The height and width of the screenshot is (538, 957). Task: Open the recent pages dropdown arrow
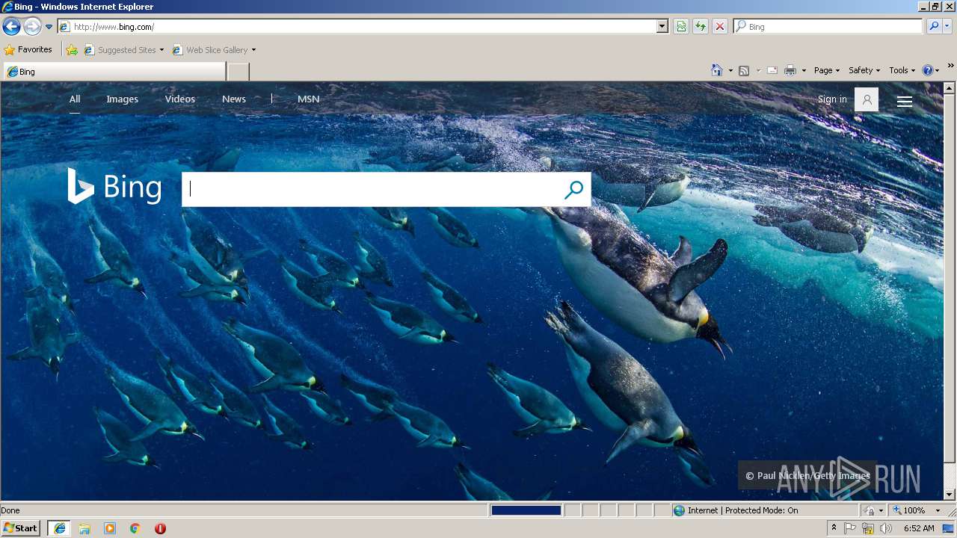pos(49,27)
